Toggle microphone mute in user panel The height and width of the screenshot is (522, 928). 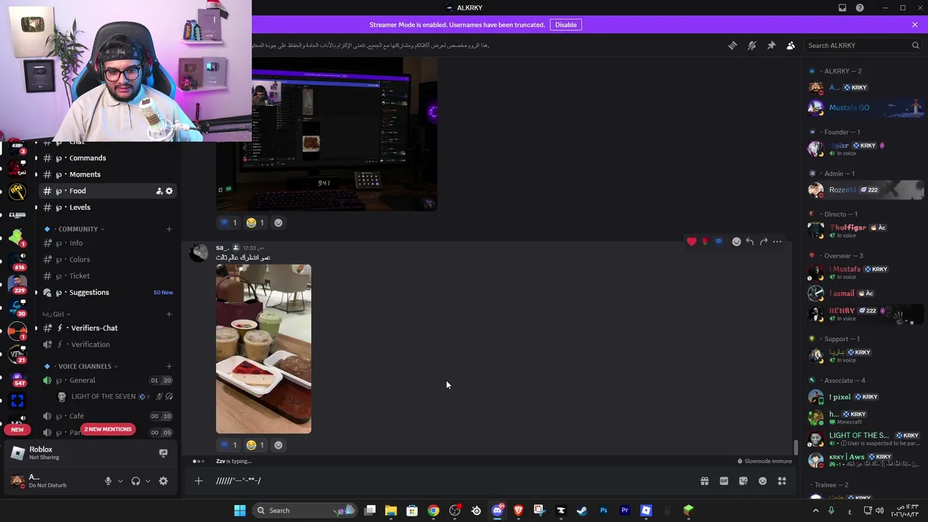108,481
